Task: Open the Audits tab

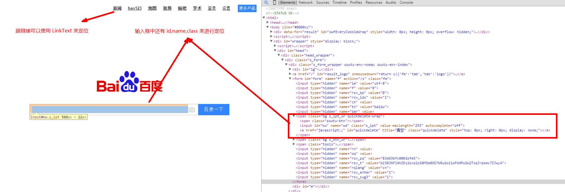Action: pyautogui.click(x=391, y=2)
